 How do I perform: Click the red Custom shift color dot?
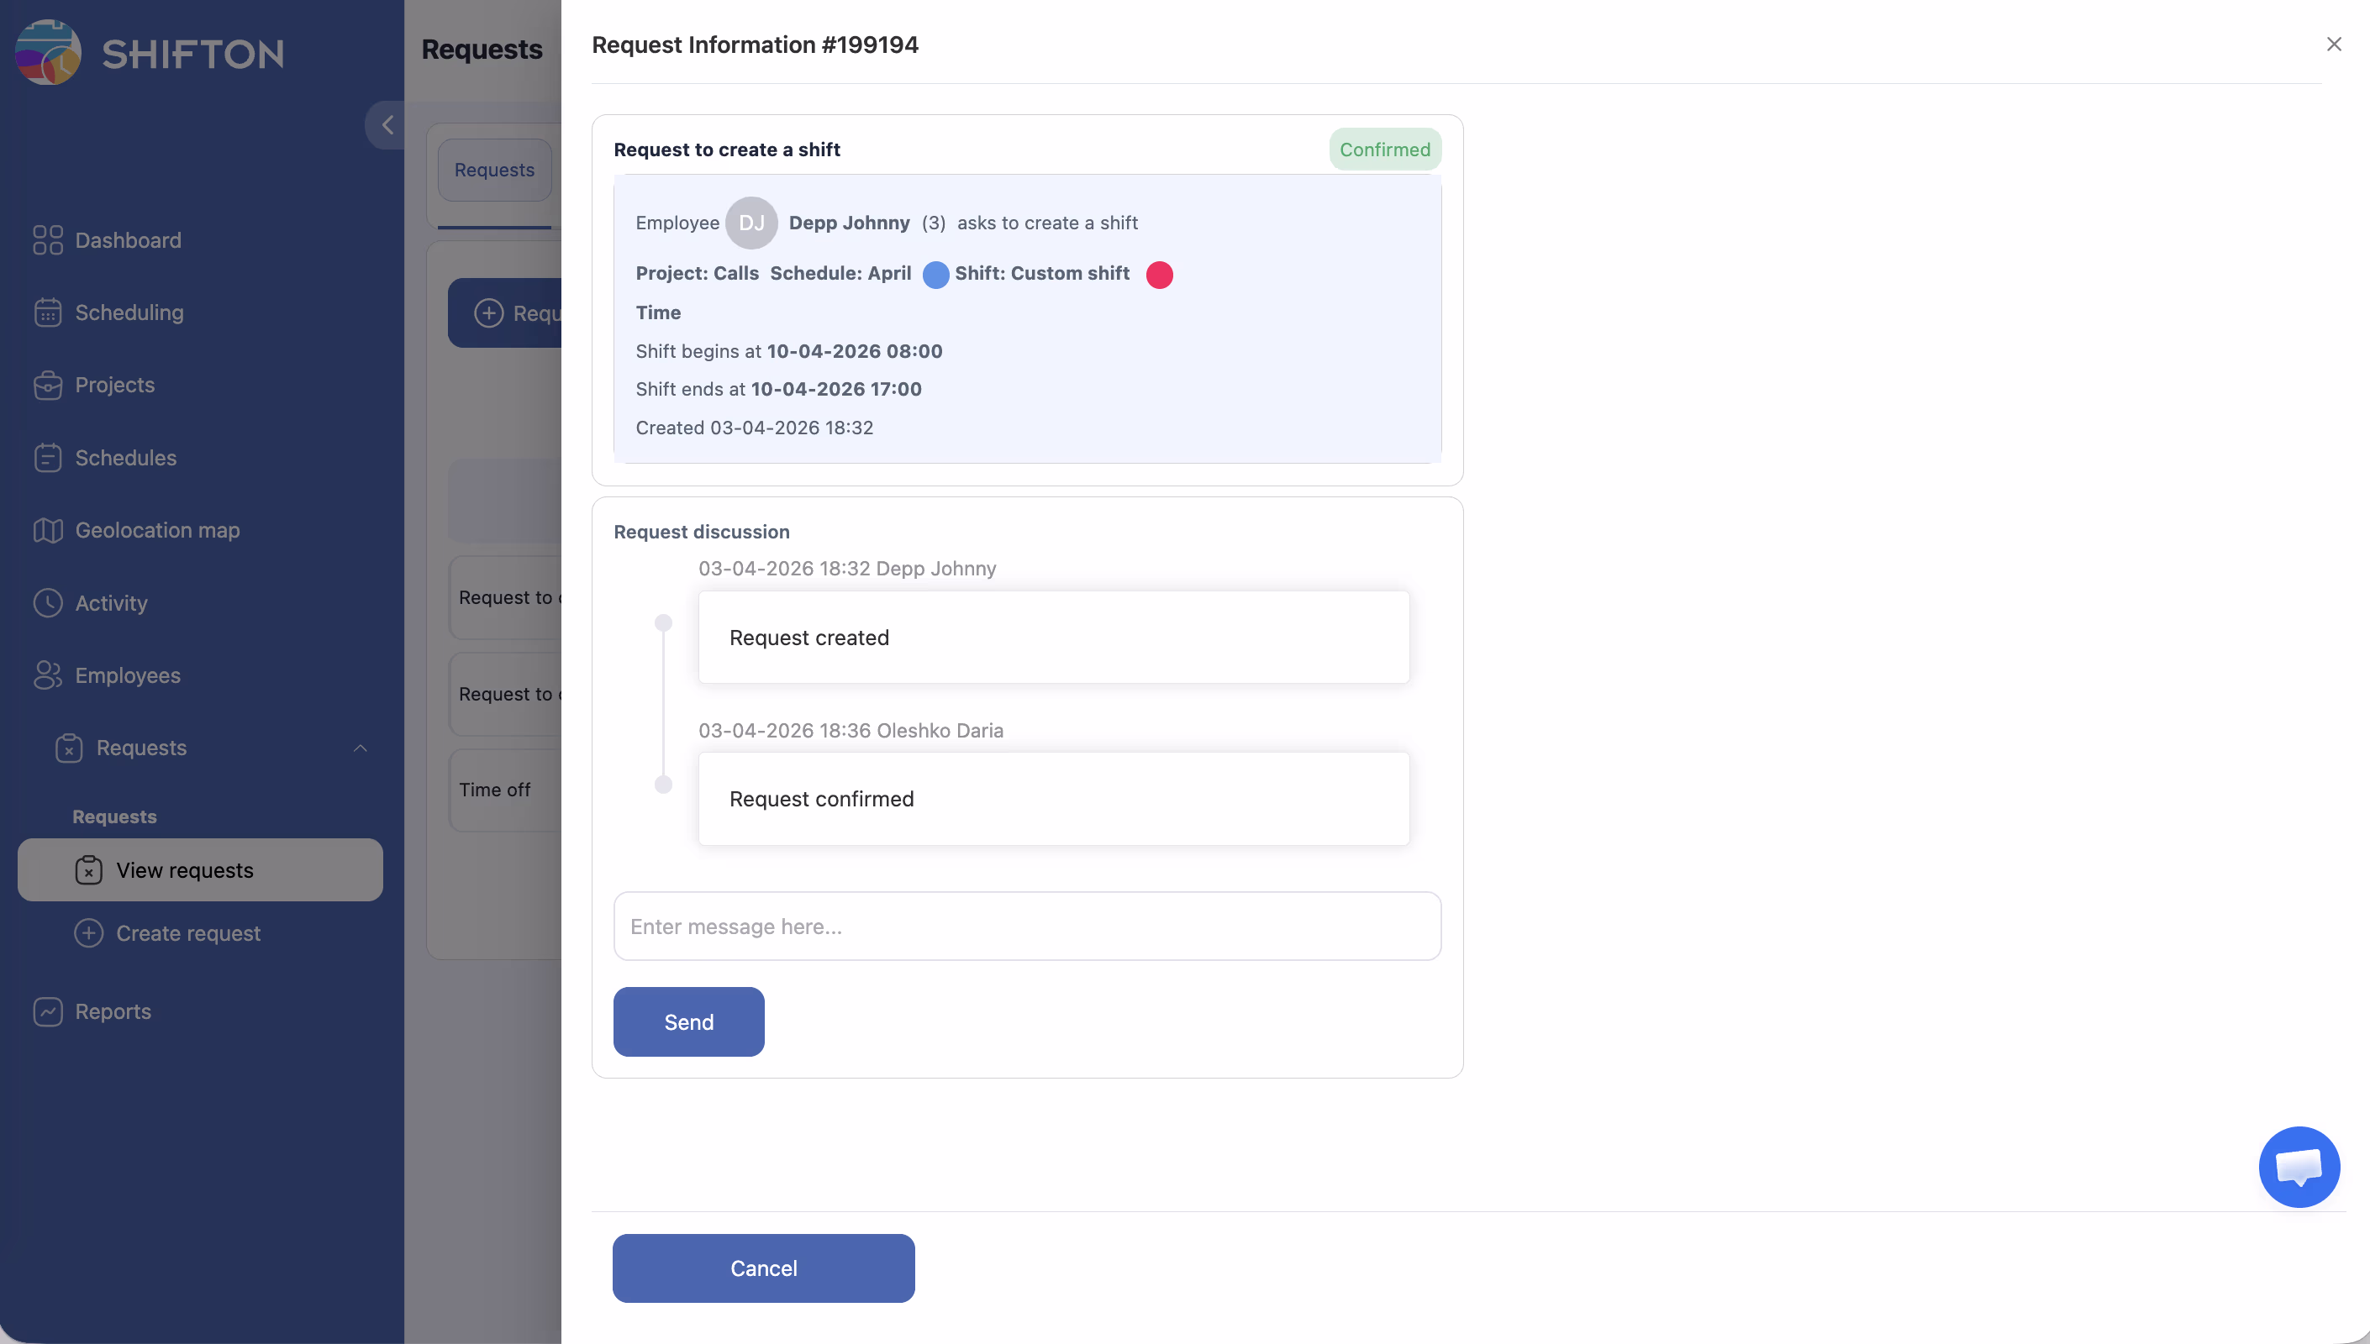click(1160, 274)
